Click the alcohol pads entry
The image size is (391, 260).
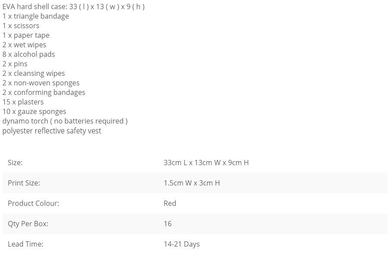pyautogui.click(x=29, y=54)
